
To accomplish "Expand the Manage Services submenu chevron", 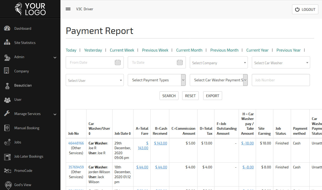I will click(x=55, y=114).
